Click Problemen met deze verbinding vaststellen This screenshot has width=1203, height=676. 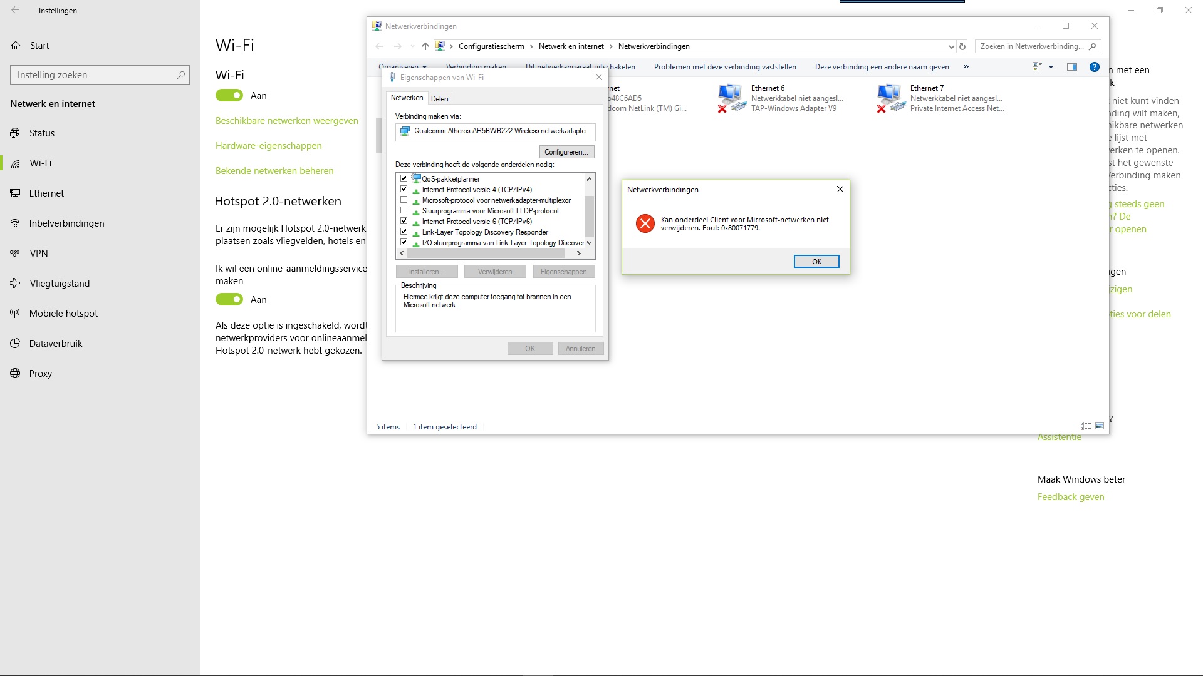coord(725,67)
